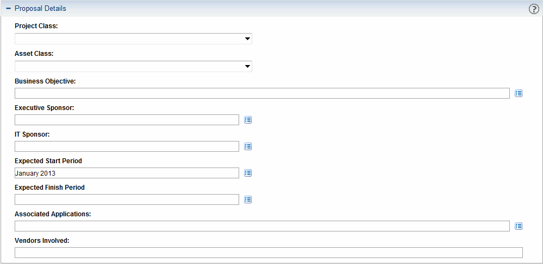Expand the Asset Class dropdown
The image size is (543, 264).
coord(247,67)
